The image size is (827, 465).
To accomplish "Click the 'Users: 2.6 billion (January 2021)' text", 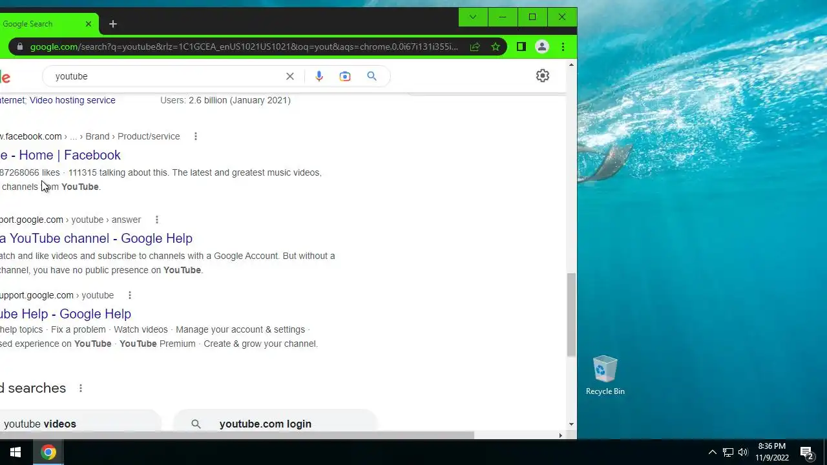I will click(x=225, y=100).
